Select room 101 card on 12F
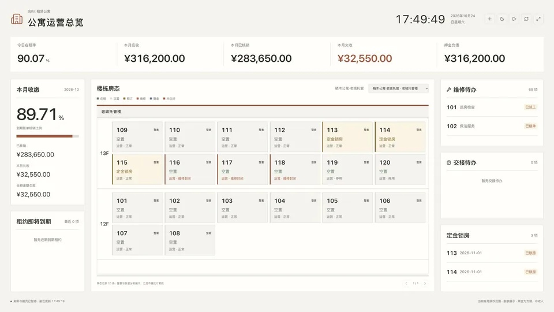The width and height of the screenshot is (554, 312). point(137,207)
